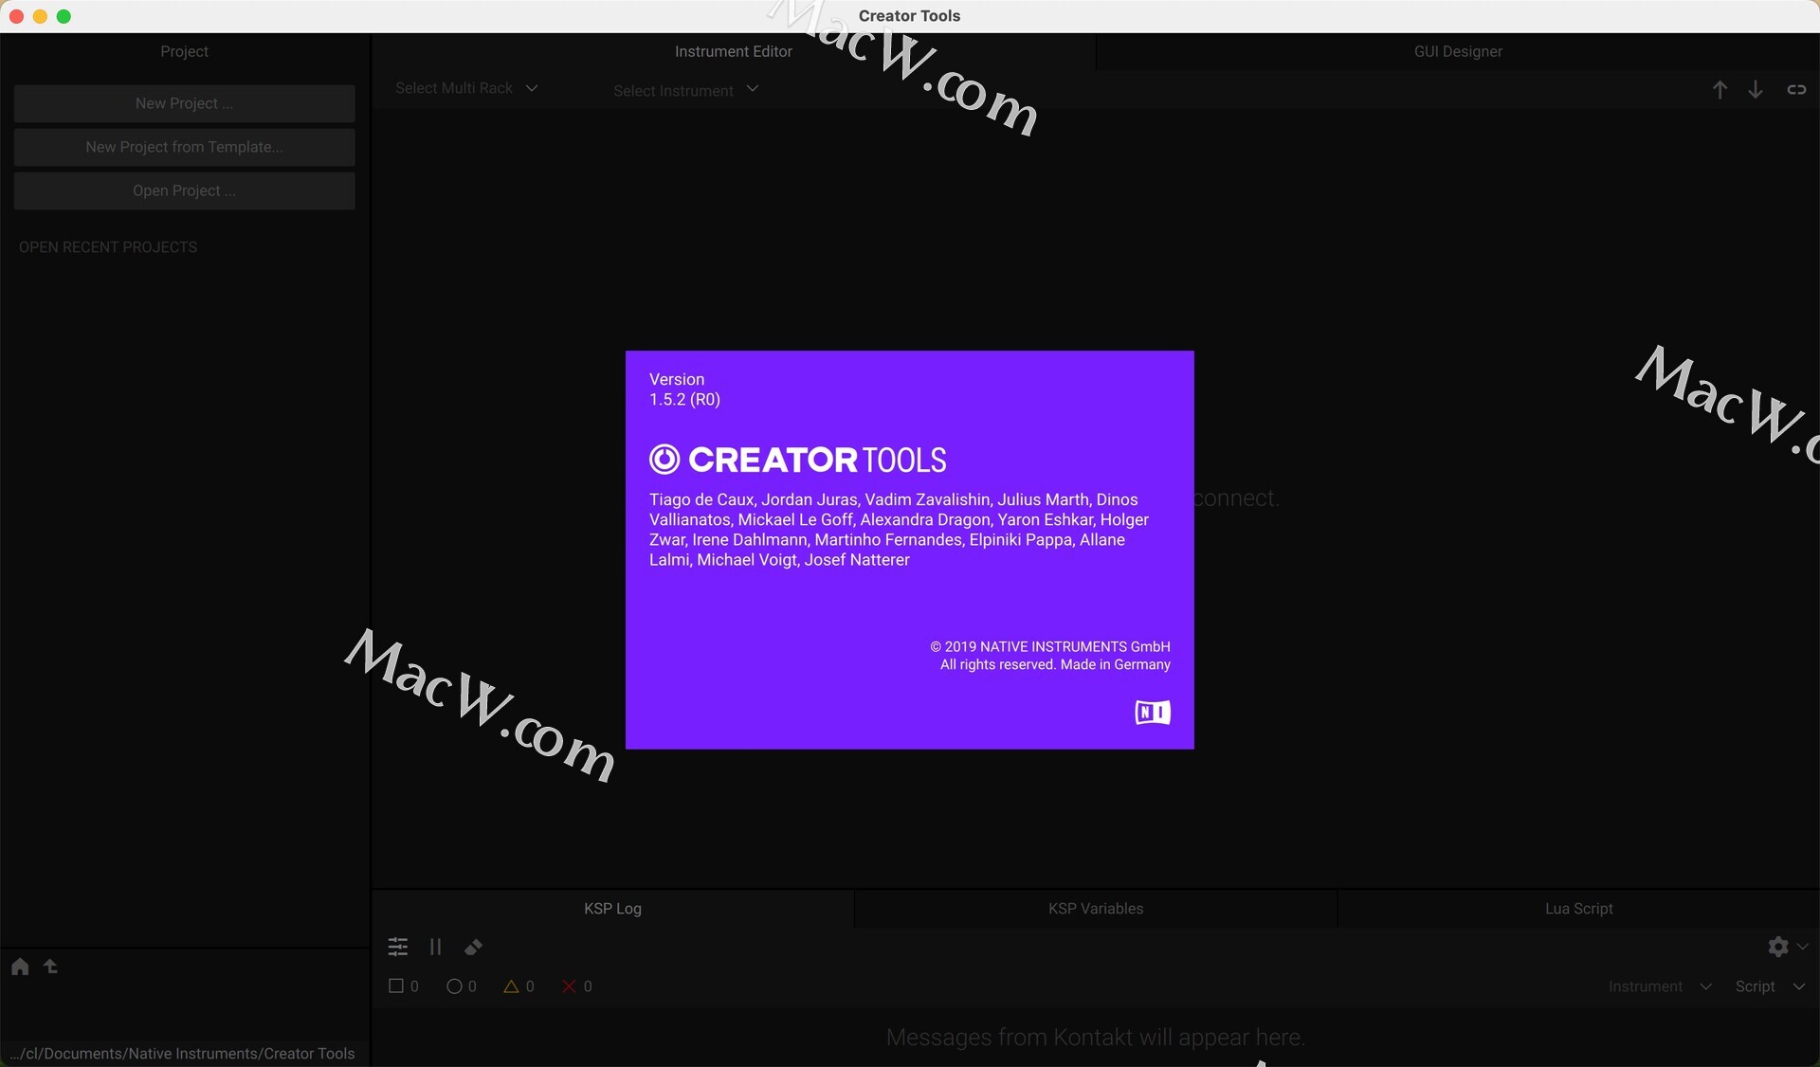The image size is (1820, 1067).
Task: Click 'Messages from Kontakt will appear here' text
Action: point(1096,1038)
